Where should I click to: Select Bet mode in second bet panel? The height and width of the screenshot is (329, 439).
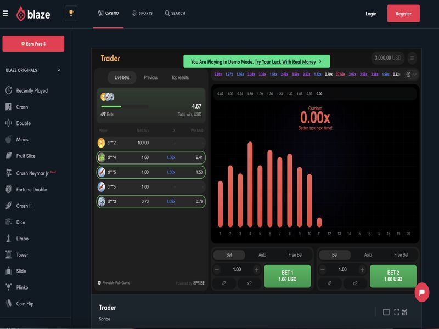coord(335,255)
